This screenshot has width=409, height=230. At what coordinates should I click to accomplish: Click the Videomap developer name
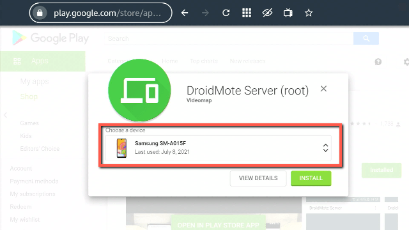[x=199, y=100]
